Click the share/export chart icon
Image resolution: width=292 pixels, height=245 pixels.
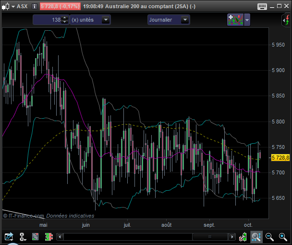[x=9, y=236]
